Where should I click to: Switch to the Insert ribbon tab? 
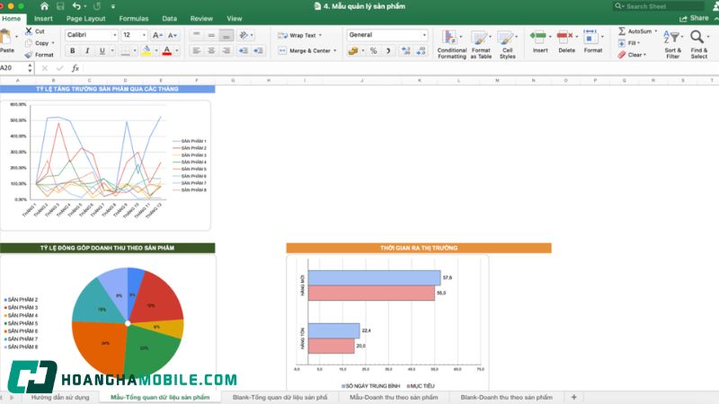[43, 19]
